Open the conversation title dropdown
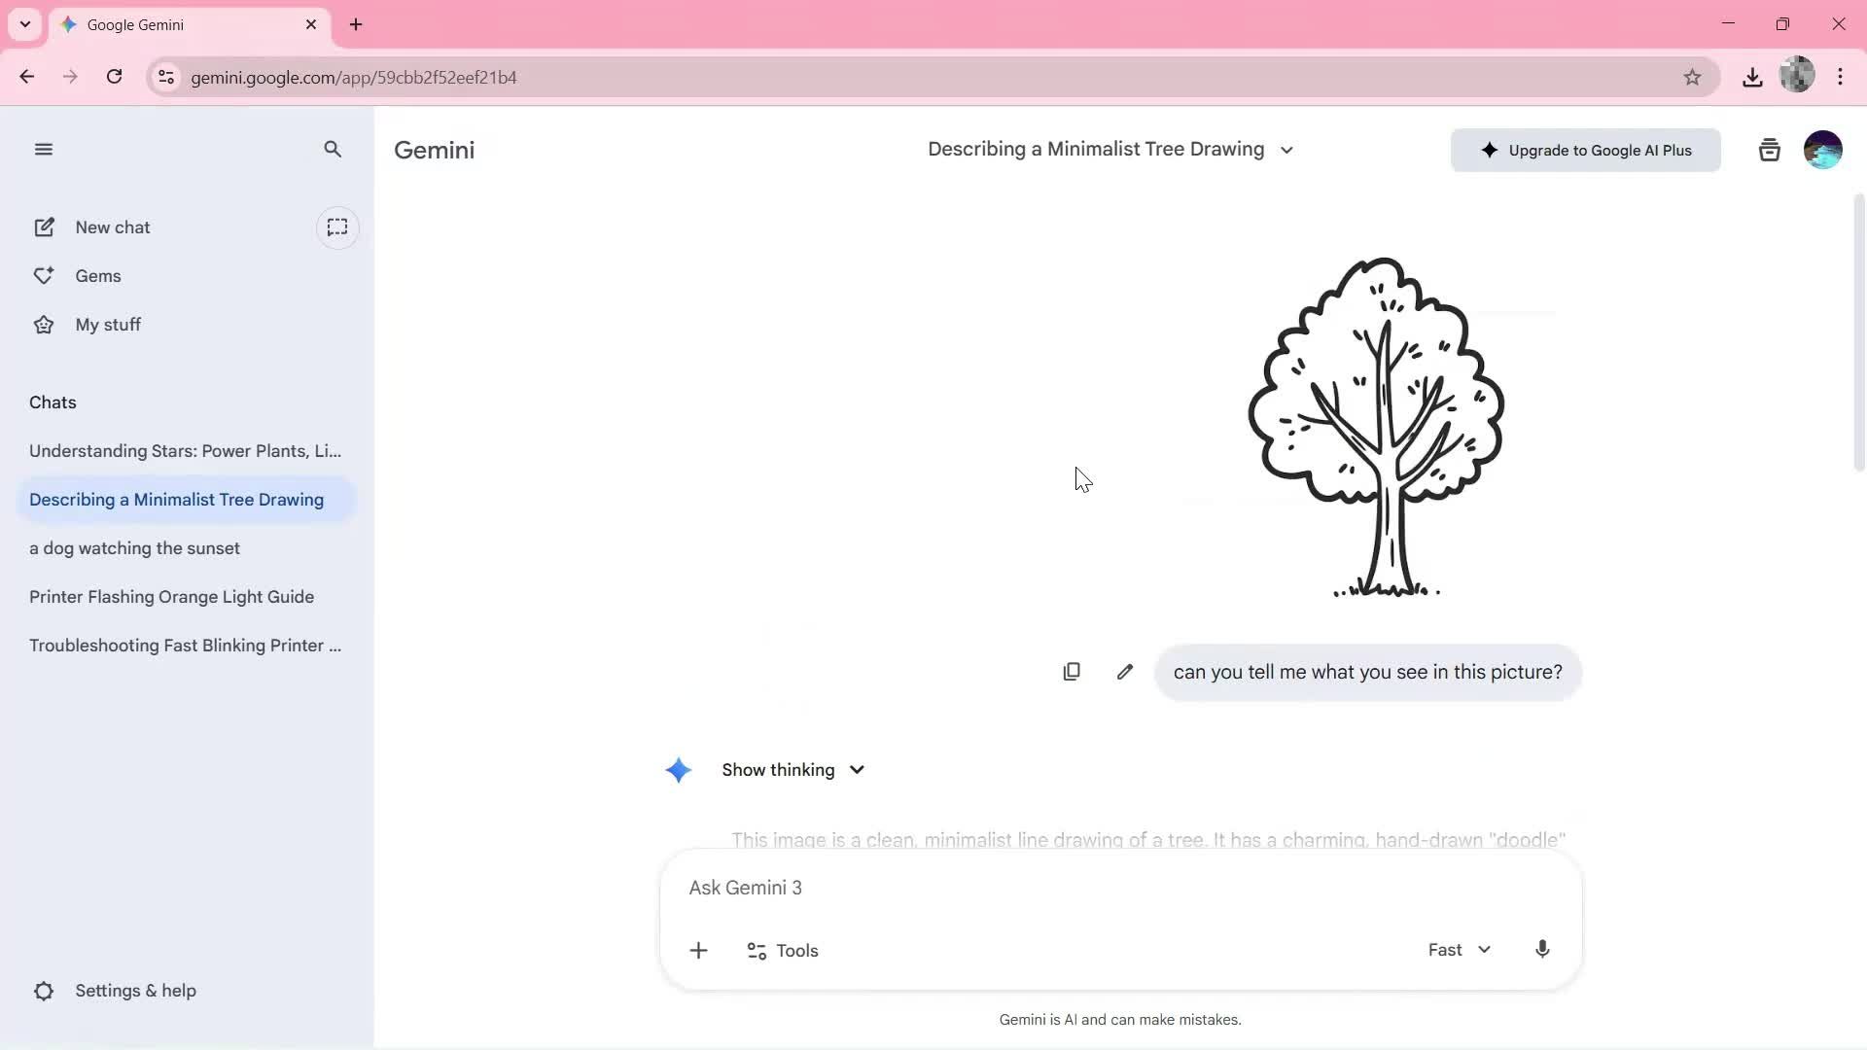The width and height of the screenshot is (1867, 1050). click(1286, 150)
